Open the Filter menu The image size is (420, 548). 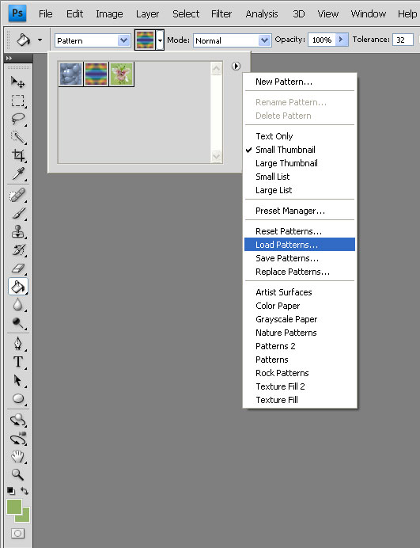[x=221, y=14]
